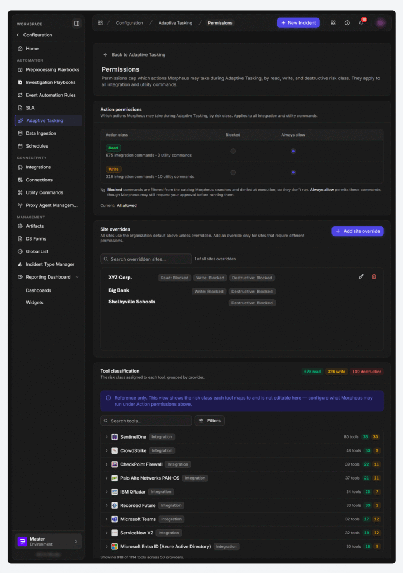Viewport: 403px width, 573px height.
Task: Click Event Automation Rules icon
Action: [21, 95]
